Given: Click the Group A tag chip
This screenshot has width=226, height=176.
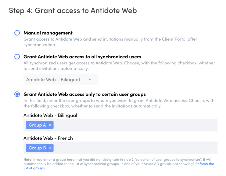Looking at the screenshot, I should coord(37,125).
